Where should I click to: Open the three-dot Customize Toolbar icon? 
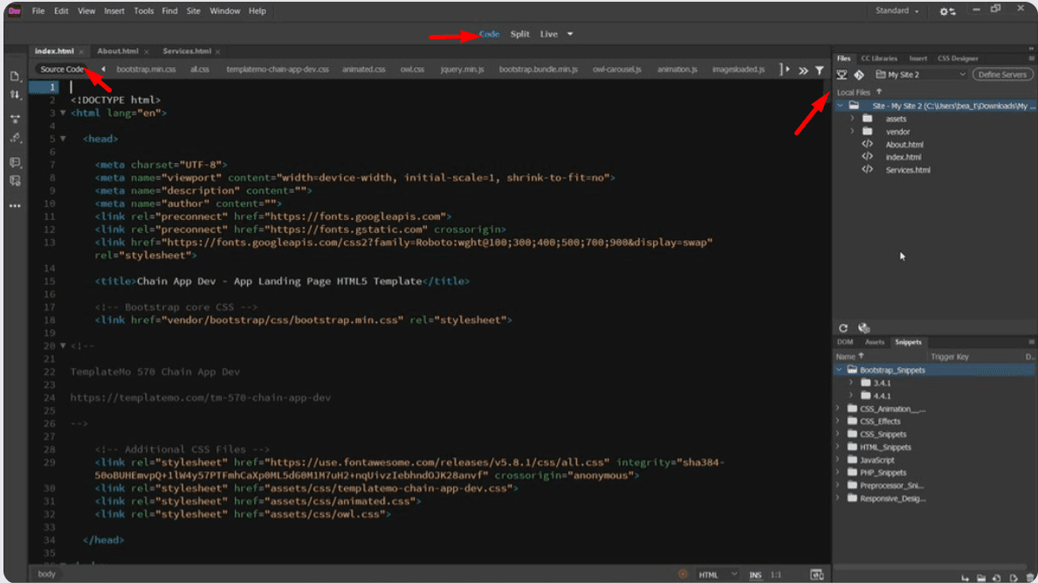[x=15, y=206]
